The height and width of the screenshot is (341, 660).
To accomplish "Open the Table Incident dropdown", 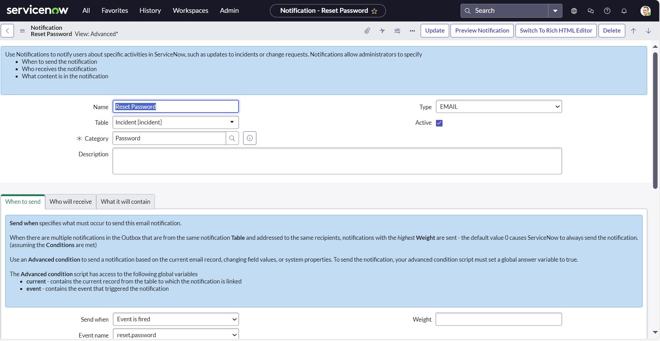I will (x=176, y=122).
